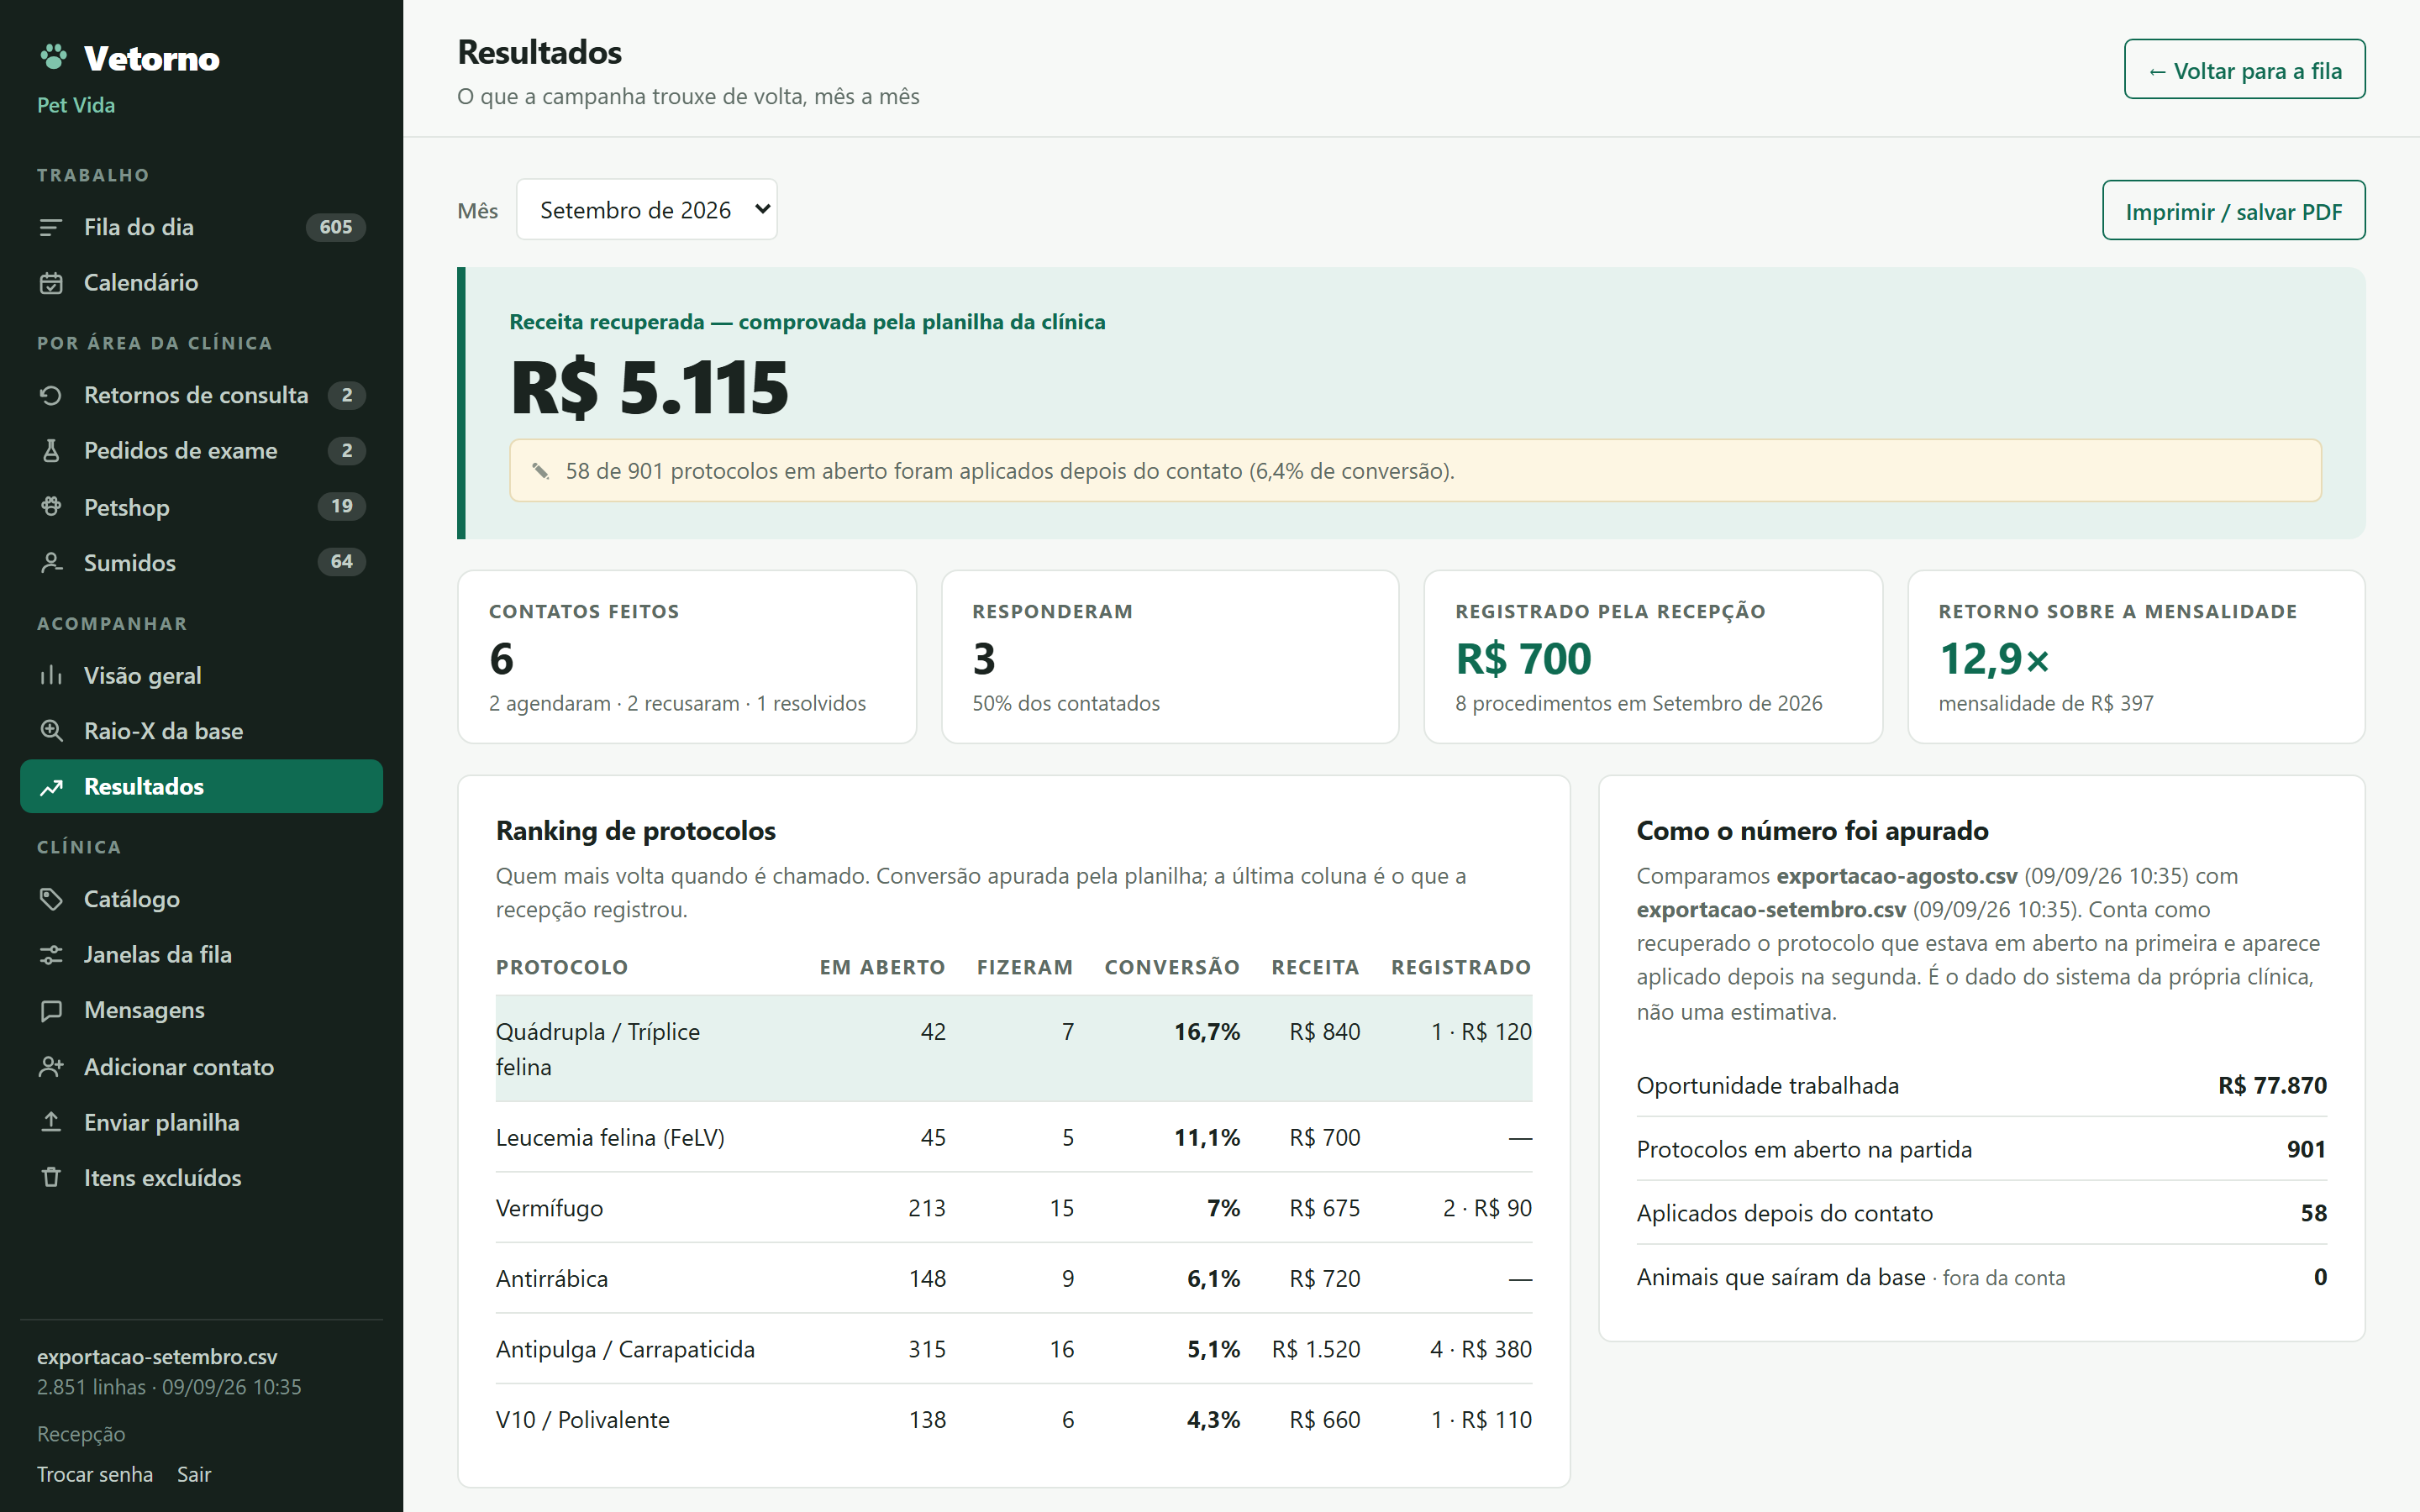Click the R$ 700 Registrado pela recepção value
The height and width of the screenshot is (1512, 2420).
[x=1523, y=659]
